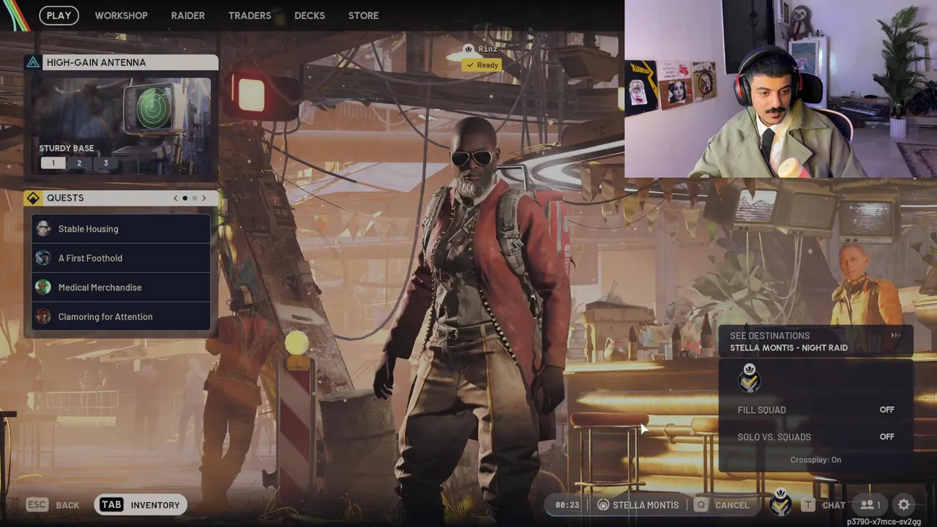Image resolution: width=937 pixels, height=527 pixels.
Task: Click the ESC BACK button
Action: point(53,505)
